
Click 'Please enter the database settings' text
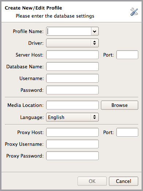click(55, 16)
